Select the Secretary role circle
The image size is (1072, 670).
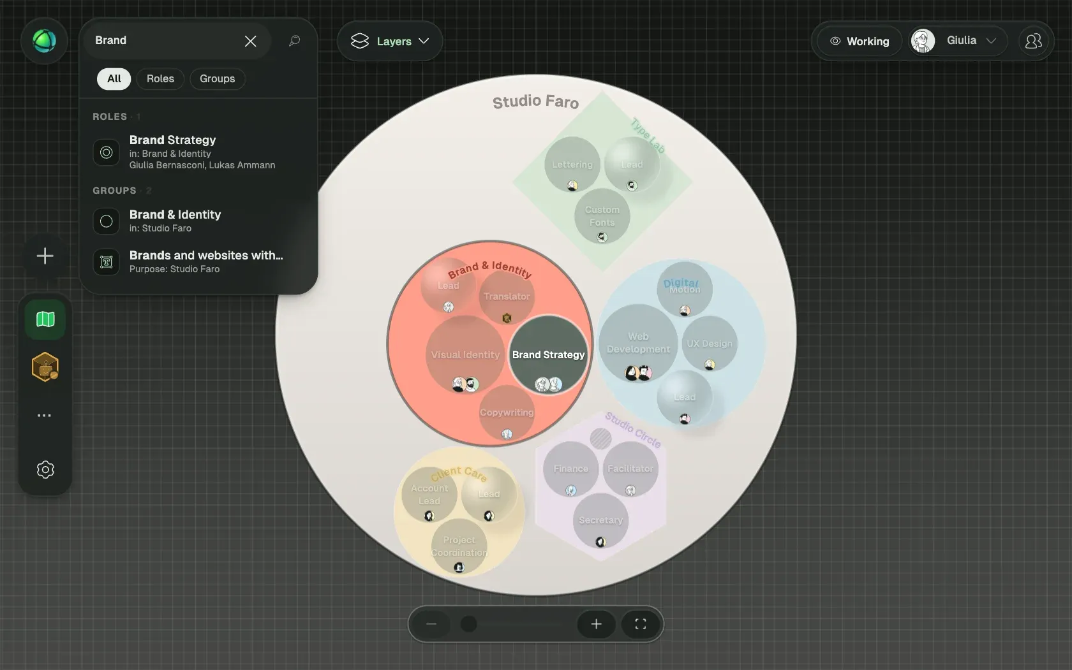click(x=600, y=520)
